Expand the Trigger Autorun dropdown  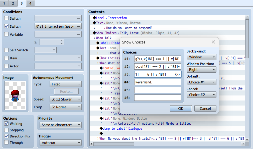pyautogui.click(x=60, y=143)
